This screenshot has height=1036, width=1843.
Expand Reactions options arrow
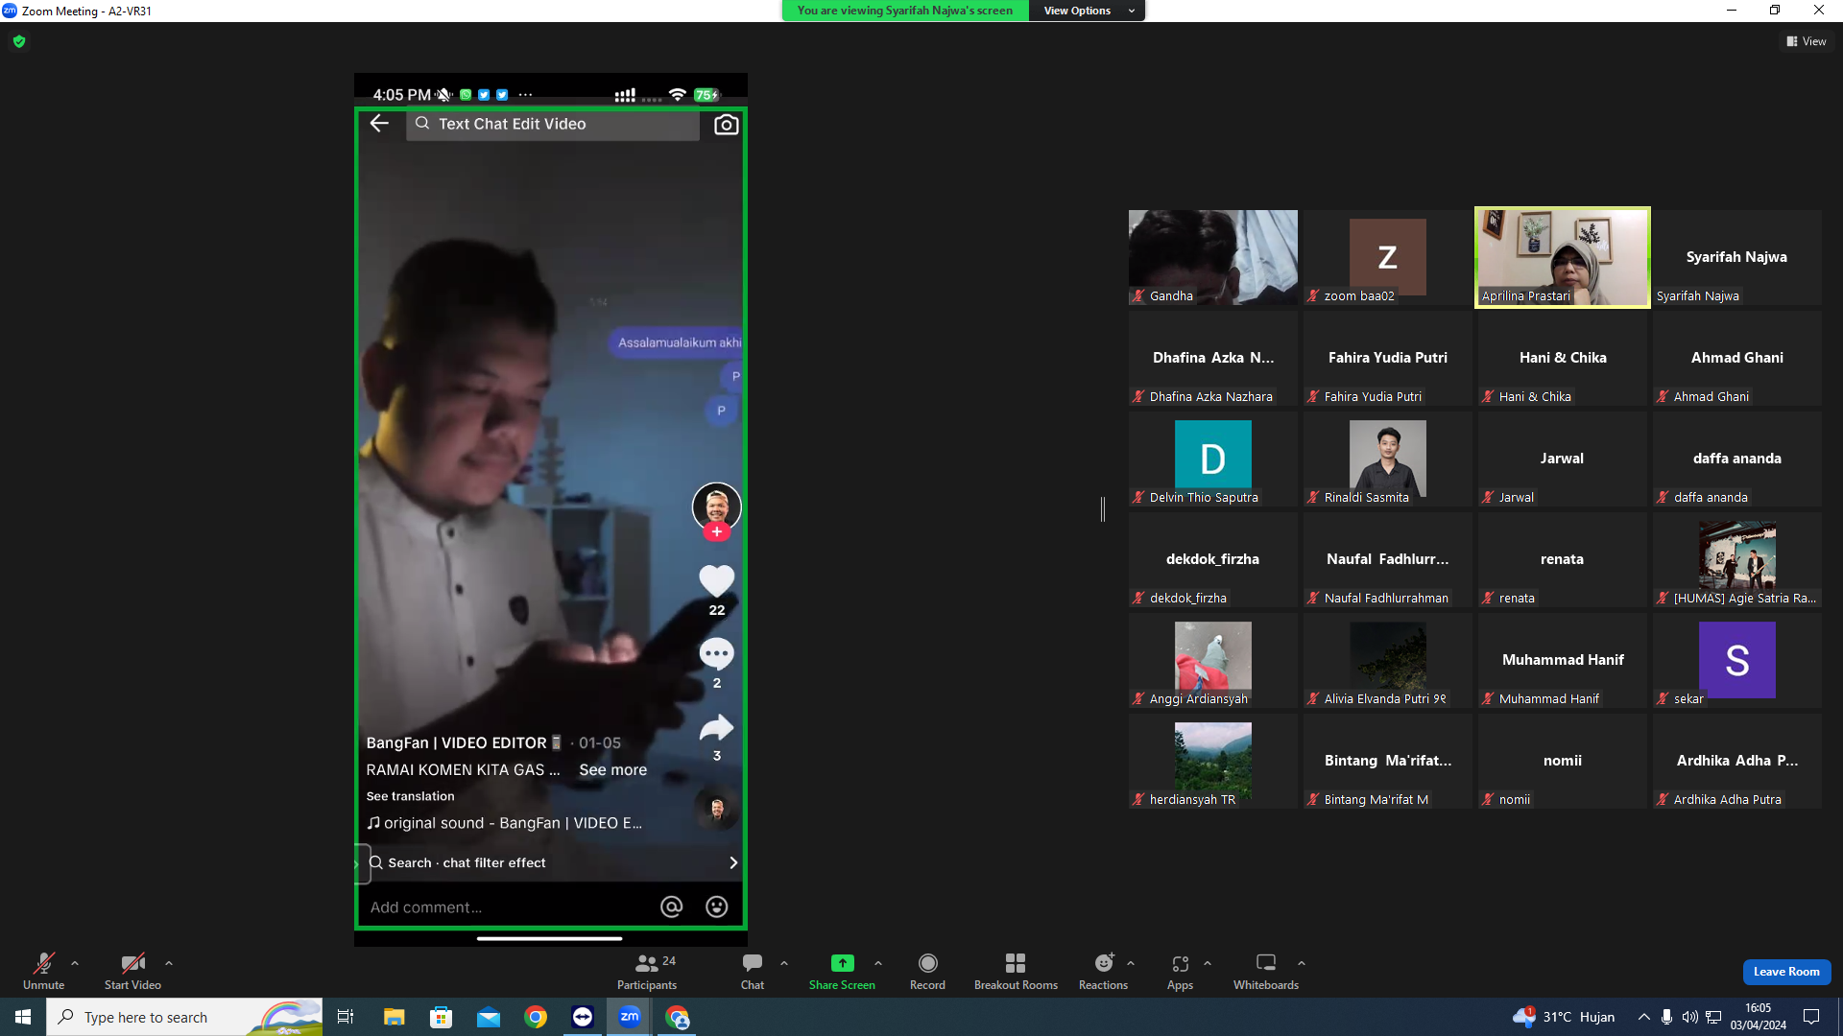(x=1131, y=963)
